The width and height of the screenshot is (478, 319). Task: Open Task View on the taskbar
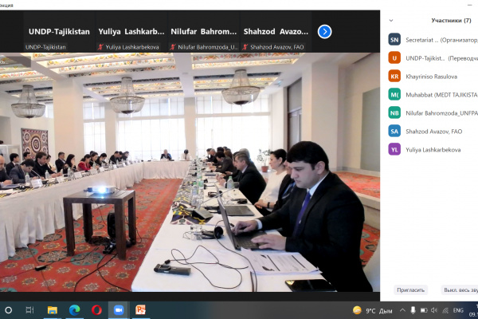[x=30, y=309]
